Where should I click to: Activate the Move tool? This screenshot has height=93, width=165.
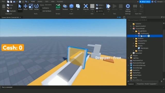[x=25, y=7]
